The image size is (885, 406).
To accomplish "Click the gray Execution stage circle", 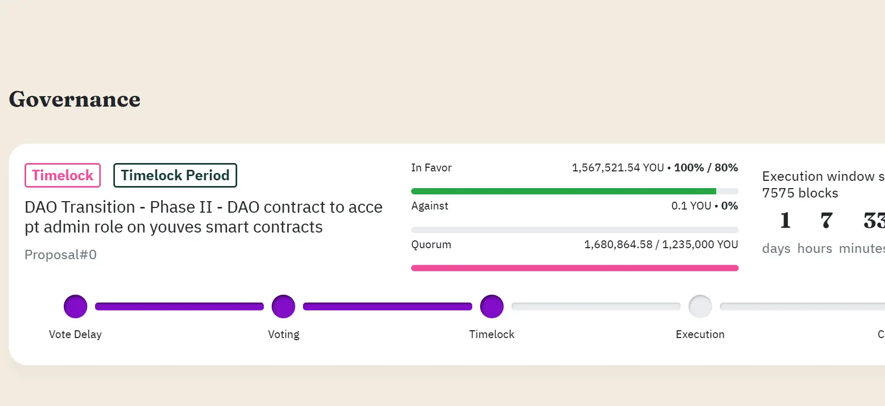I will 700,307.
